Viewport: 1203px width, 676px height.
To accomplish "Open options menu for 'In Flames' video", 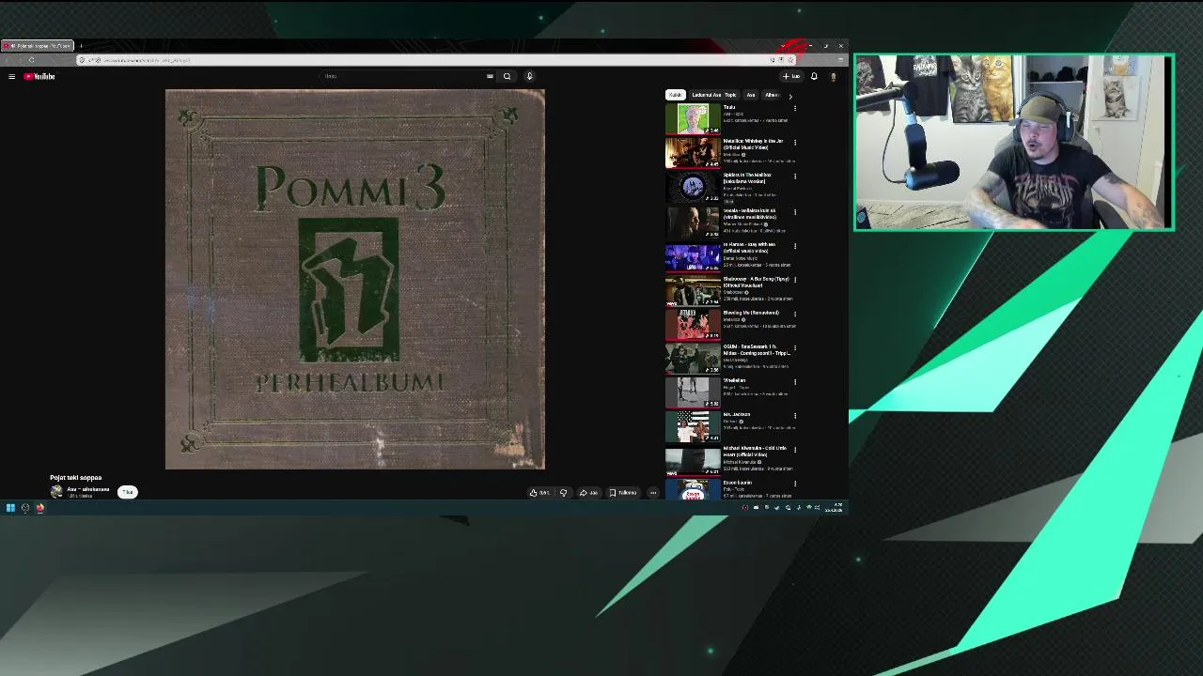I will (795, 246).
